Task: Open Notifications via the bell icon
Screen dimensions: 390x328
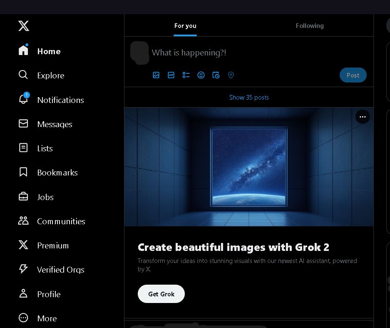Action: point(23,100)
